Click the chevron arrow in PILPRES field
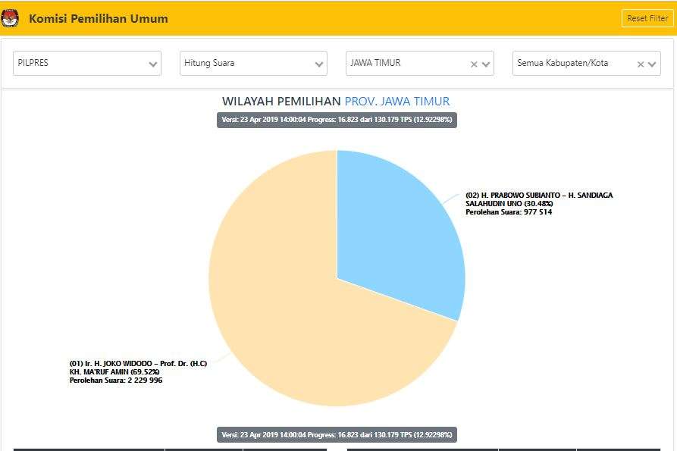 (153, 64)
